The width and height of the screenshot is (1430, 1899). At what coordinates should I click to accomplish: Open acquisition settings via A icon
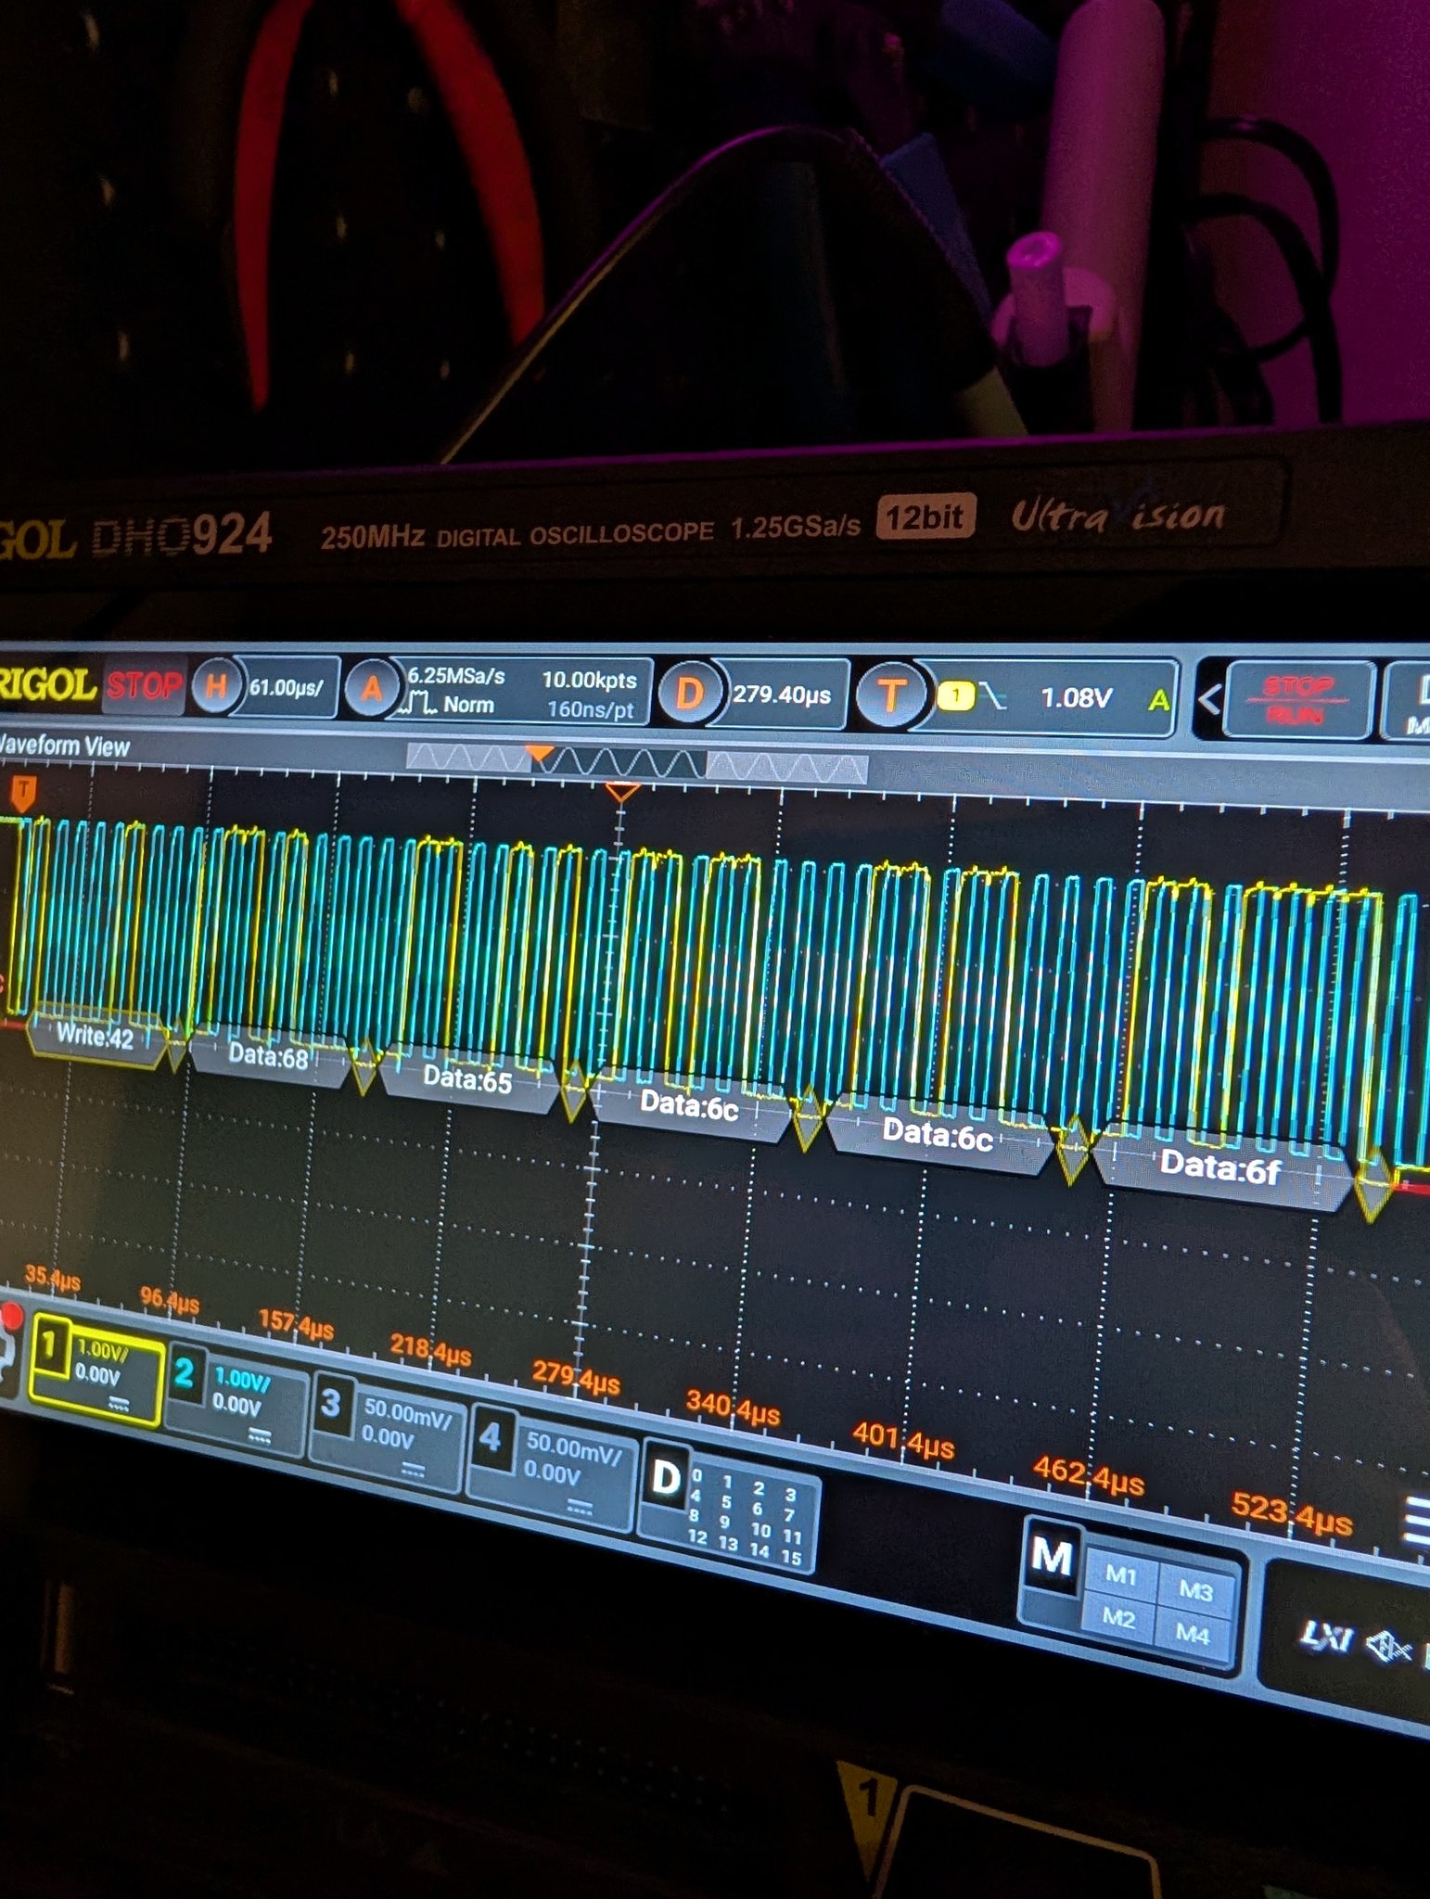tap(371, 687)
